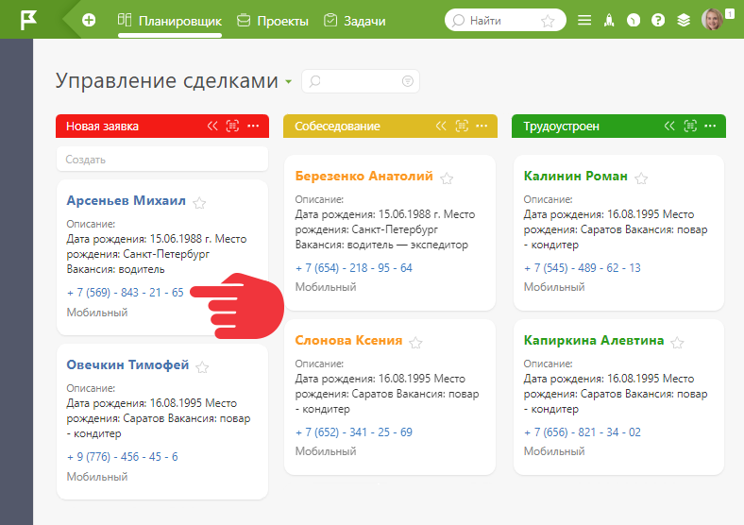Click the layers stack icon
Screen dimensions: 744x525
684,21
